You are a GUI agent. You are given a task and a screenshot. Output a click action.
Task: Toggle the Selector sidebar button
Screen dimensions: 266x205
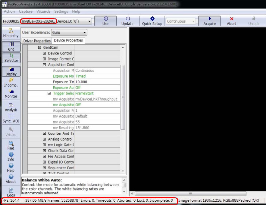point(11,58)
